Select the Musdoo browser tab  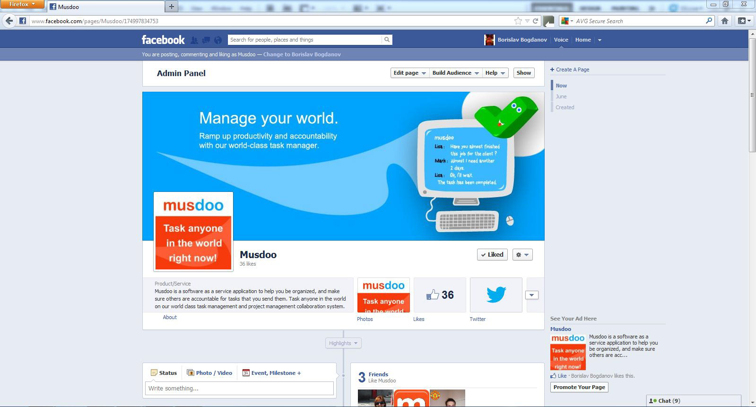(x=105, y=7)
